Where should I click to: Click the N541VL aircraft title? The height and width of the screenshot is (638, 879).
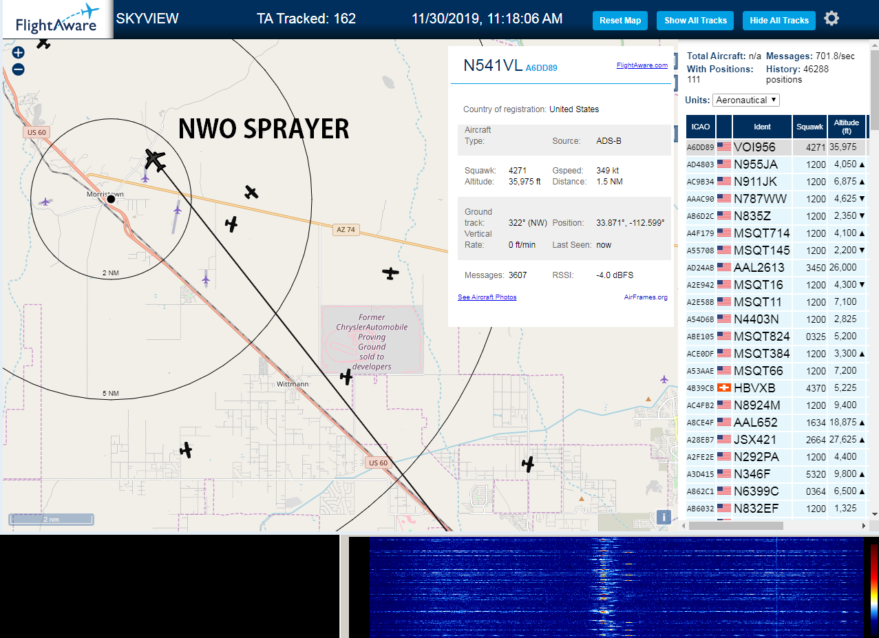click(492, 65)
